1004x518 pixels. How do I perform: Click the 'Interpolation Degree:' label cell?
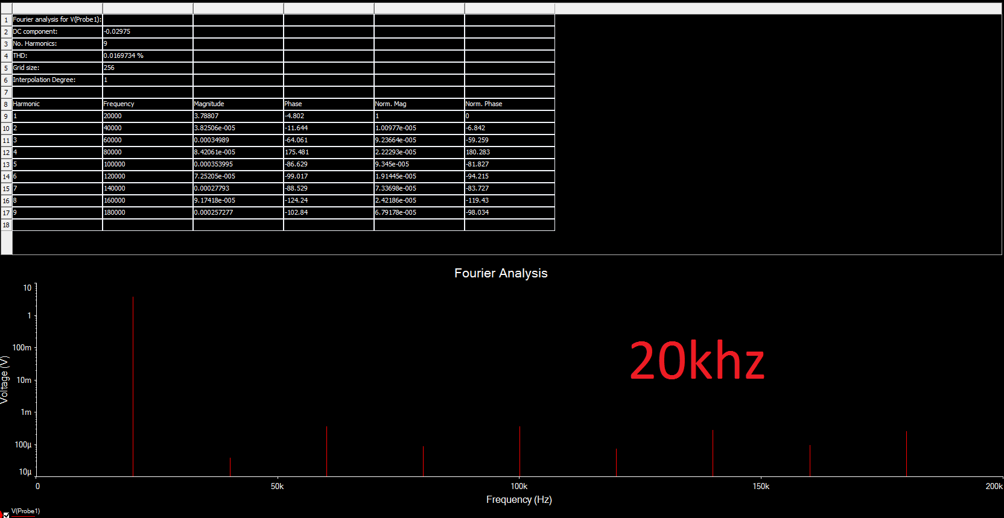tap(57, 80)
